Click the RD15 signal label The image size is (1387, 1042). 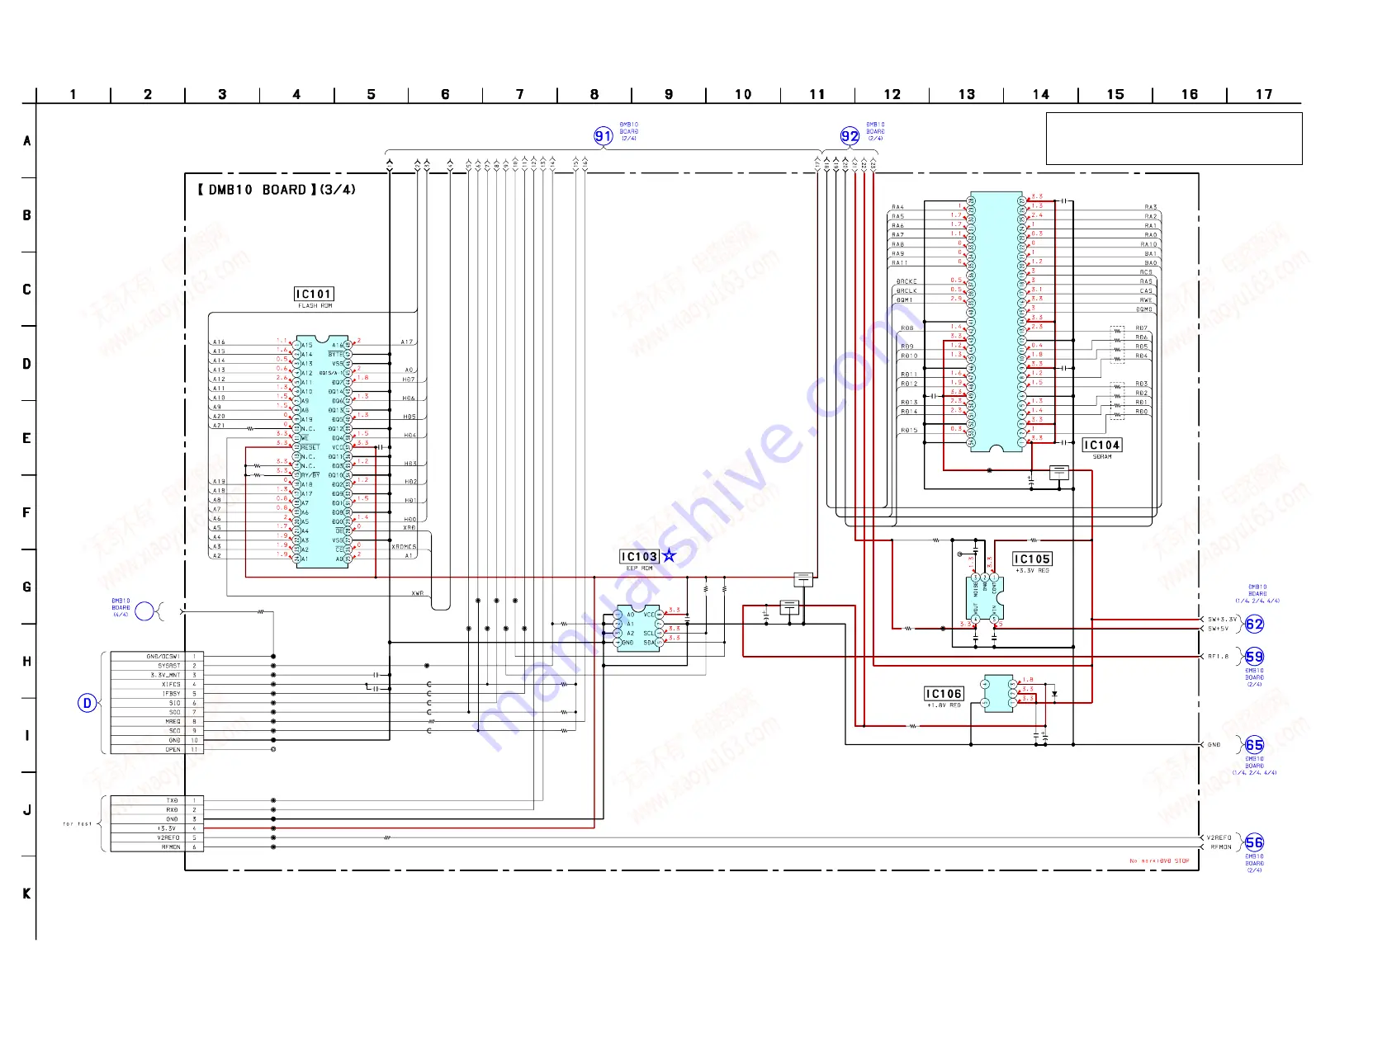coord(909,430)
